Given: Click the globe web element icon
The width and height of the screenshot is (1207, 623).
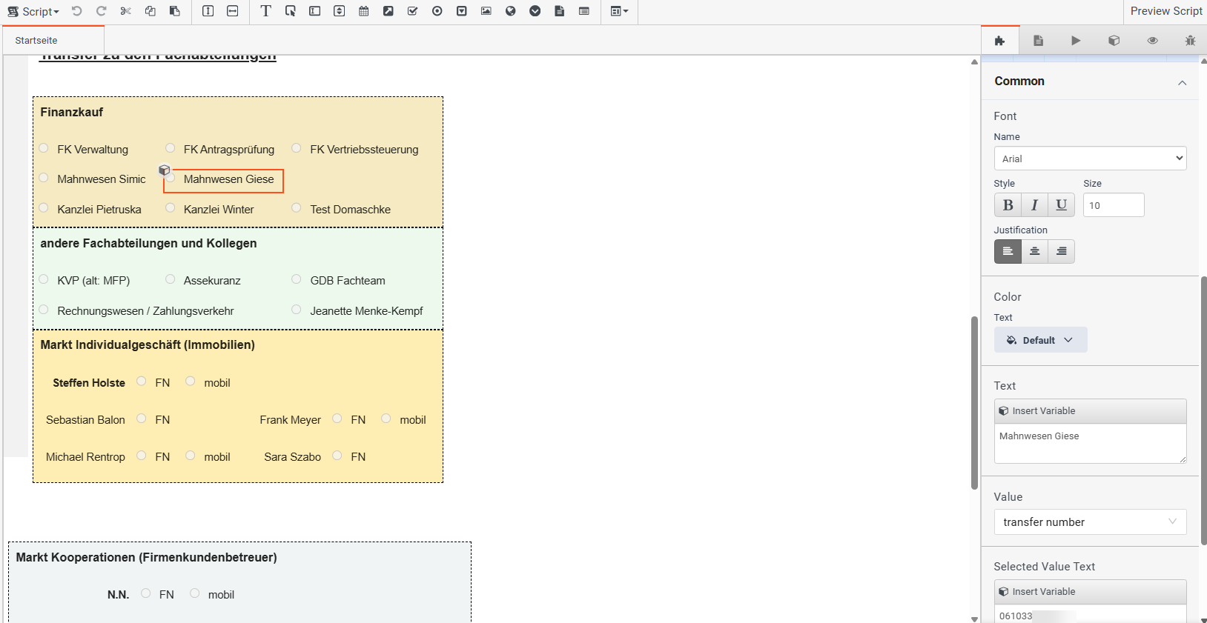Looking at the screenshot, I should pyautogui.click(x=511, y=11).
